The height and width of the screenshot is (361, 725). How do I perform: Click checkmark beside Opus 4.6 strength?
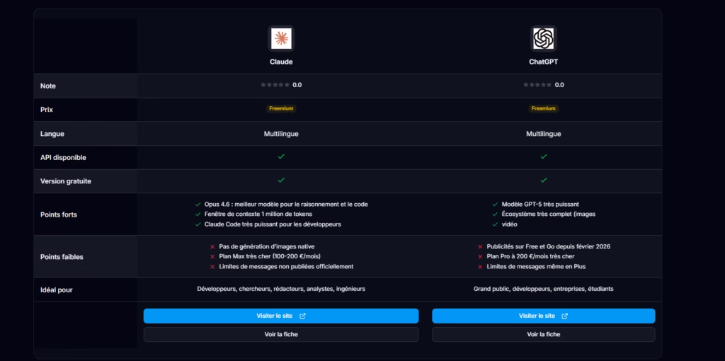coord(198,205)
